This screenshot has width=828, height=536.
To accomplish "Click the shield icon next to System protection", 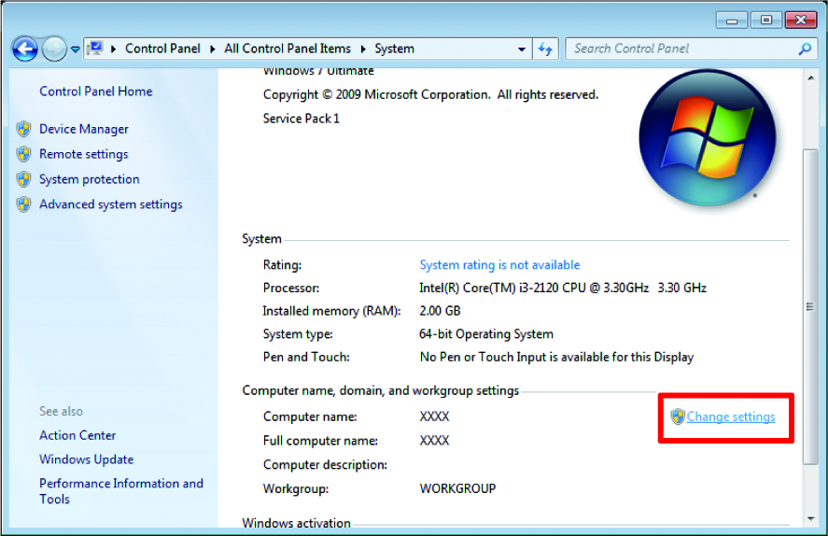I will tap(23, 179).
